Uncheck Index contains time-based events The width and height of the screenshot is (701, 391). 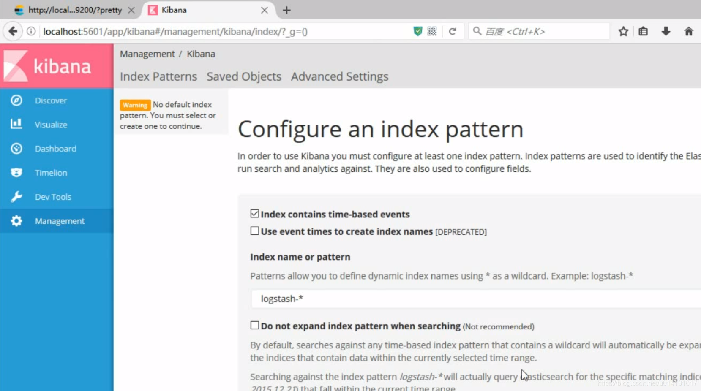[254, 214]
